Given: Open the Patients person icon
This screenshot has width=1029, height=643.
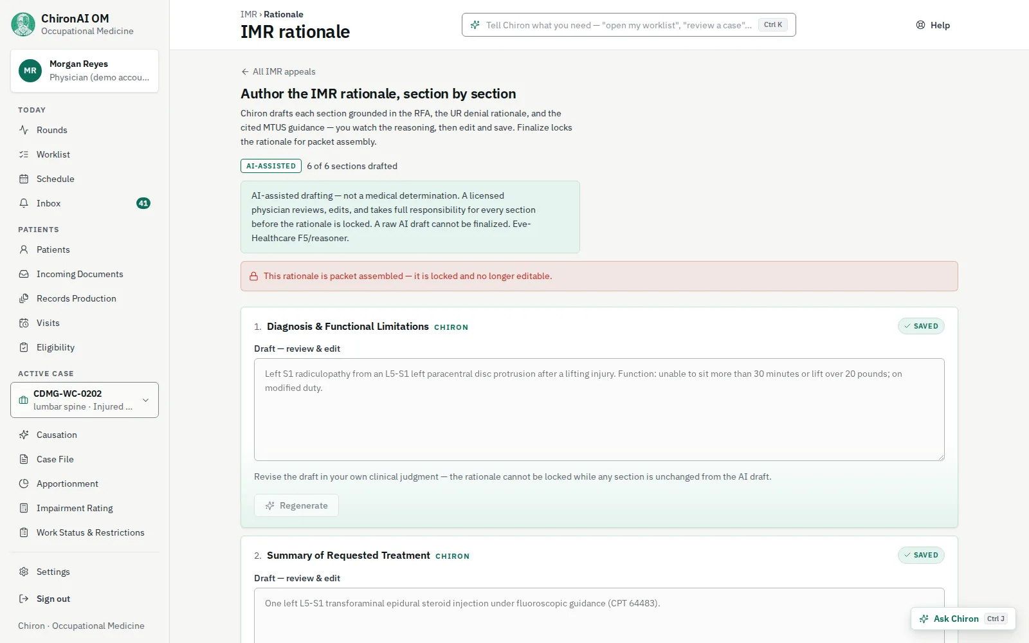Looking at the screenshot, I should 24,249.
